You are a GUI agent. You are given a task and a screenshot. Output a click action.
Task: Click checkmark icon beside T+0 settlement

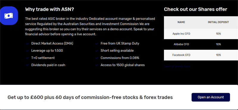[x=27, y=58]
